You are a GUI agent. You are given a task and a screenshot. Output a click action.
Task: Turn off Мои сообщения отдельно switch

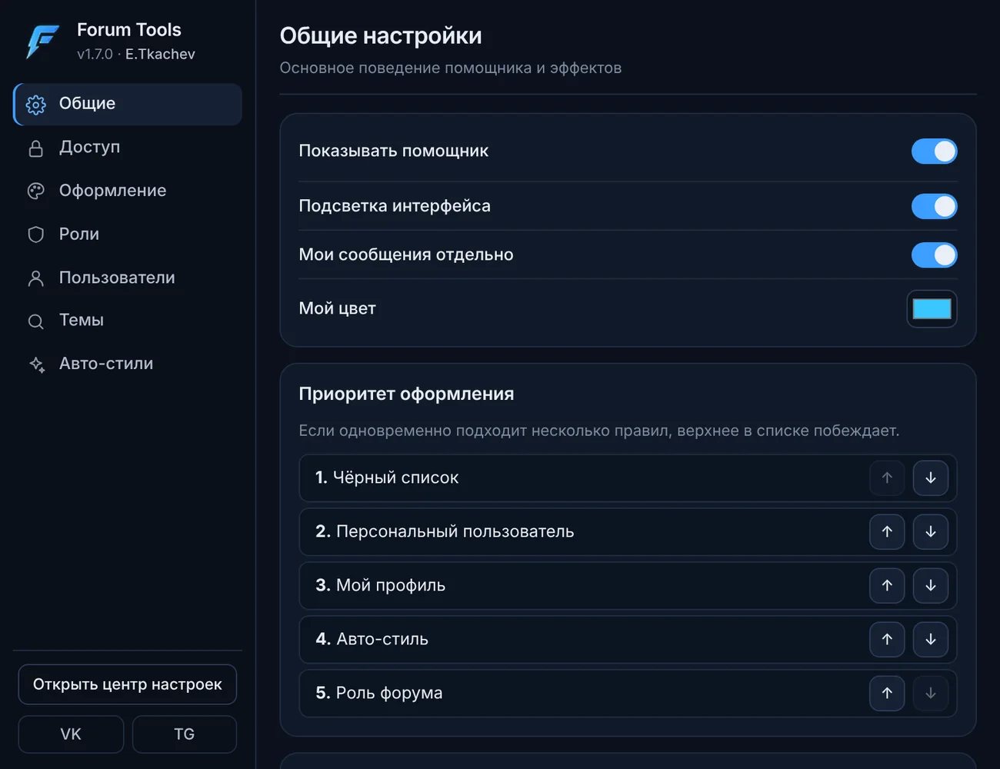[x=935, y=255]
